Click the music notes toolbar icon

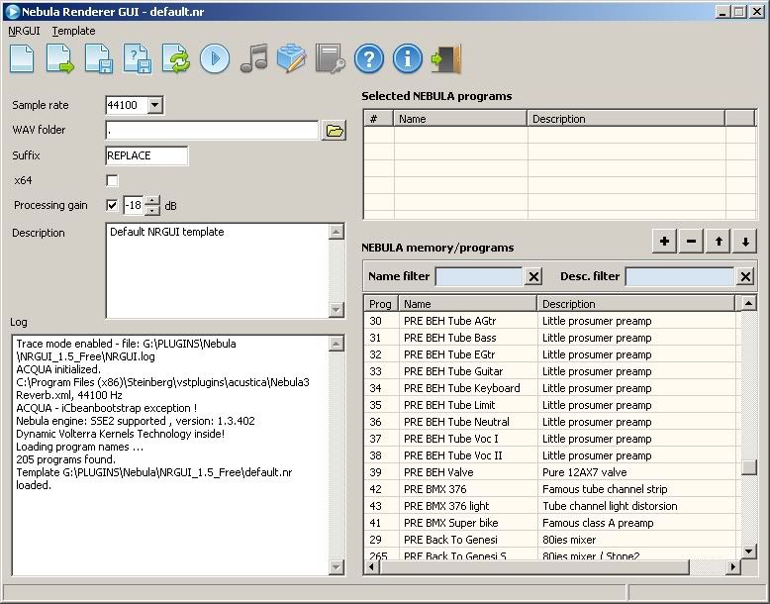tap(254, 58)
